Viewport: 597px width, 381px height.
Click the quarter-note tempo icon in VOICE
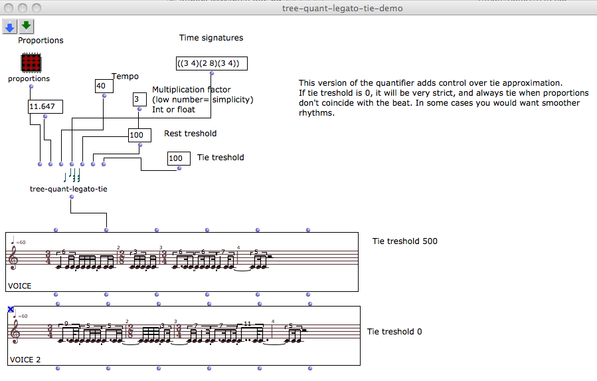(x=13, y=242)
